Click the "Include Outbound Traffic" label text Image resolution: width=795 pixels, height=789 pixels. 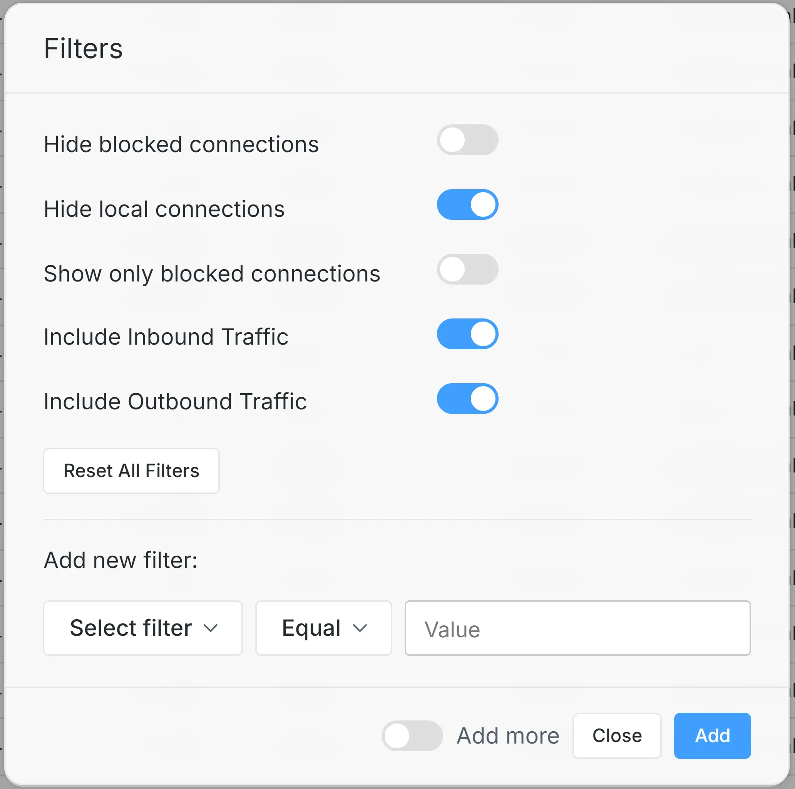click(175, 401)
